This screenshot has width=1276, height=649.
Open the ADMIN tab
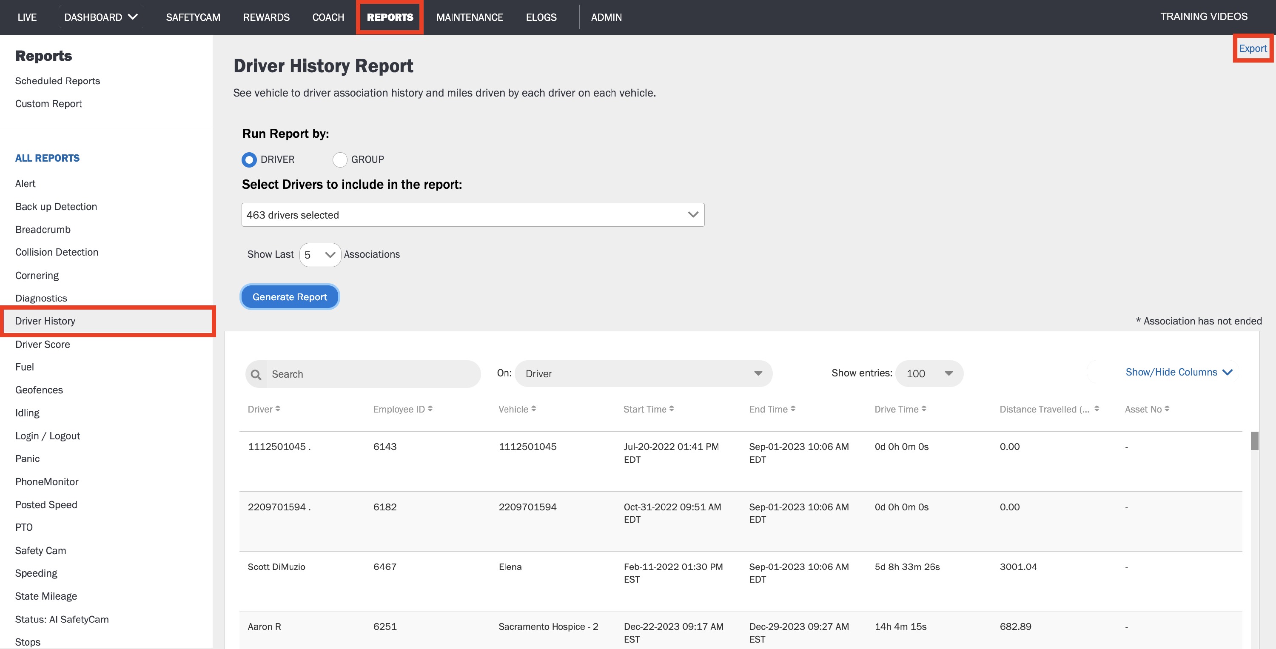(x=606, y=17)
